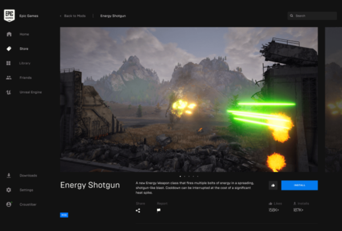This screenshot has height=231, width=342.
Task: Click the Energy Shotgun heading
Action: tap(90, 185)
